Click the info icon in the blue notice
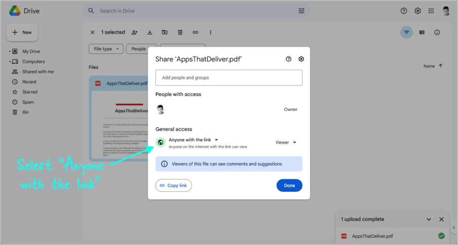This screenshot has height=245, width=458. tap(165, 164)
